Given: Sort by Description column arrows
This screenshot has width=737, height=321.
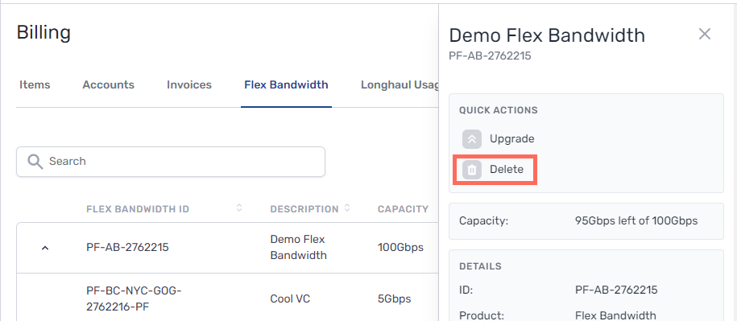Looking at the screenshot, I should point(347,208).
